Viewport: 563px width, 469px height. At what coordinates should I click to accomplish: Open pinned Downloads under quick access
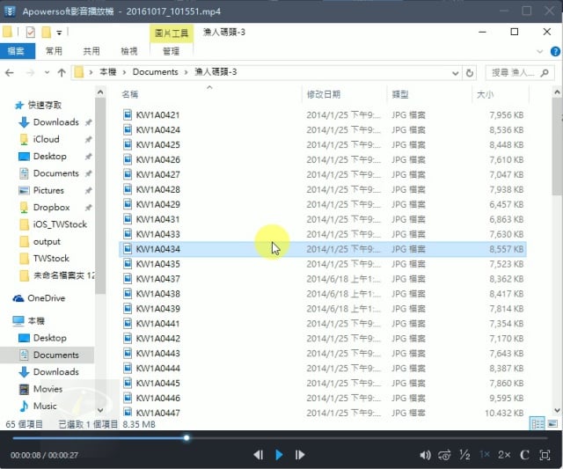tap(55, 122)
